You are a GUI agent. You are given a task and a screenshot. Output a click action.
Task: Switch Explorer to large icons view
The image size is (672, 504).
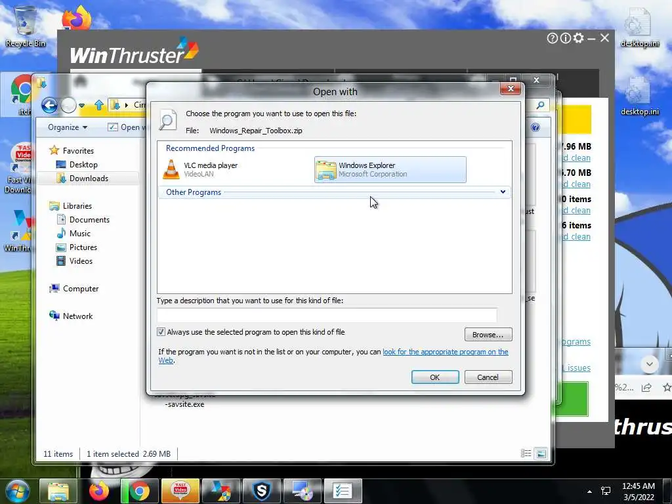coord(541,453)
